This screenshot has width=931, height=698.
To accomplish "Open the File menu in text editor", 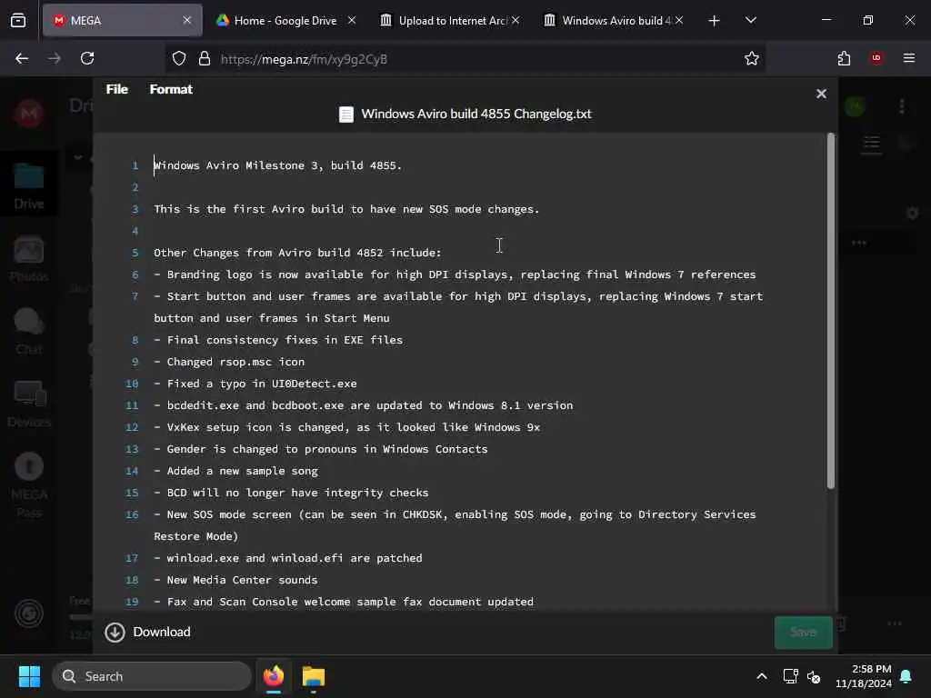I will (x=116, y=89).
